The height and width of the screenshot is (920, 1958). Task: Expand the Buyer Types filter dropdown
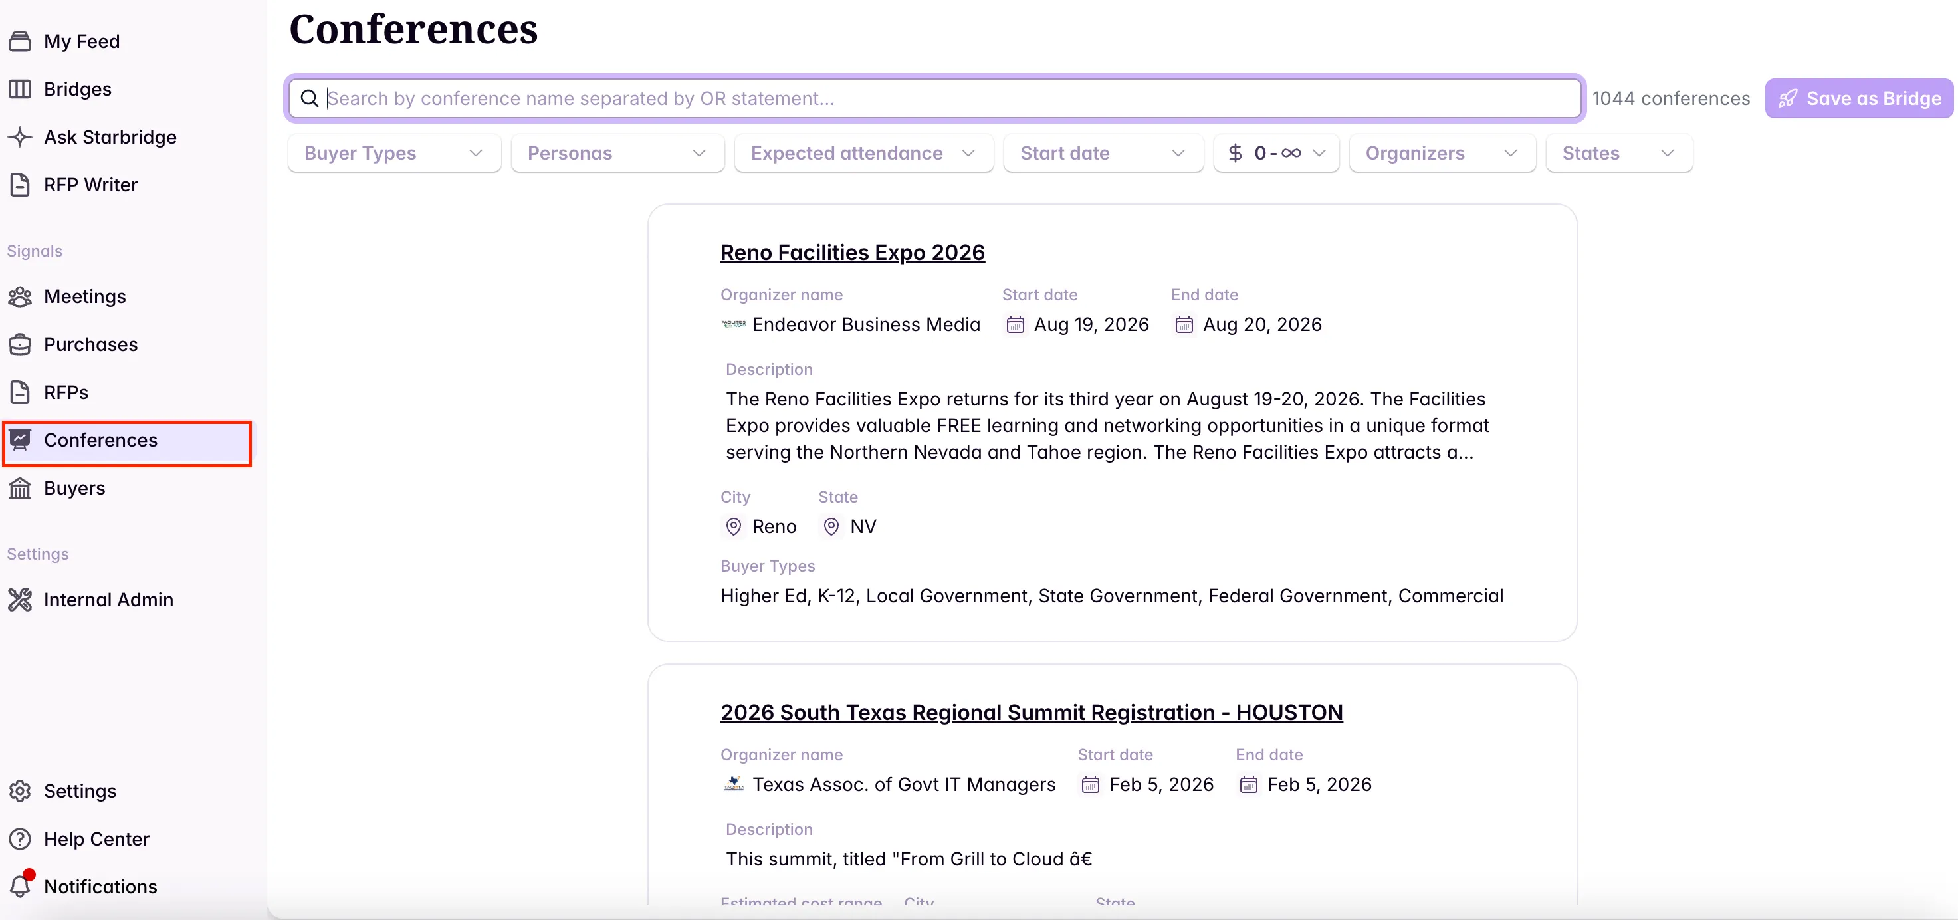pos(393,154)
